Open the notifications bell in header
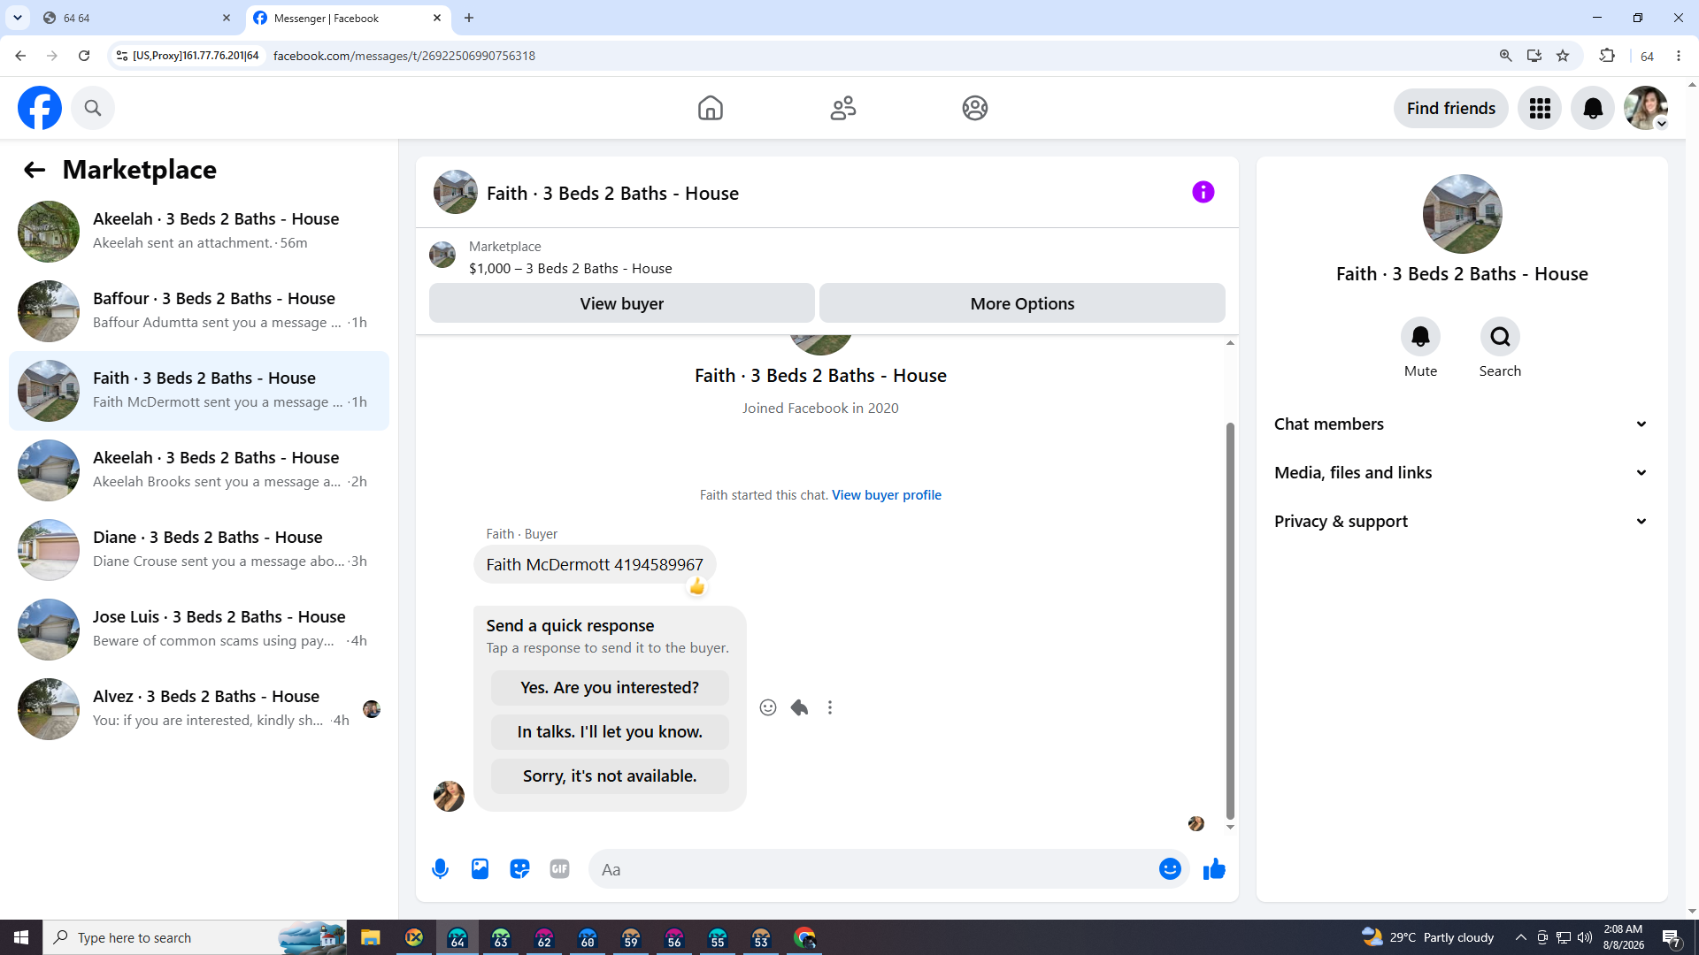Image resolution: width=1699 pixels, height=955 pixels. [x=1593, y=108]
